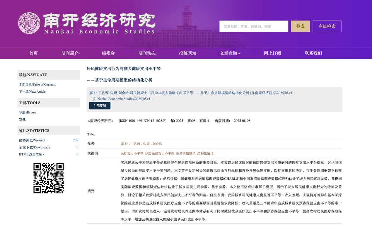Go to 联系我们 contact page
The width and height of the screenshot is (372, 228).
coord(313,53)
